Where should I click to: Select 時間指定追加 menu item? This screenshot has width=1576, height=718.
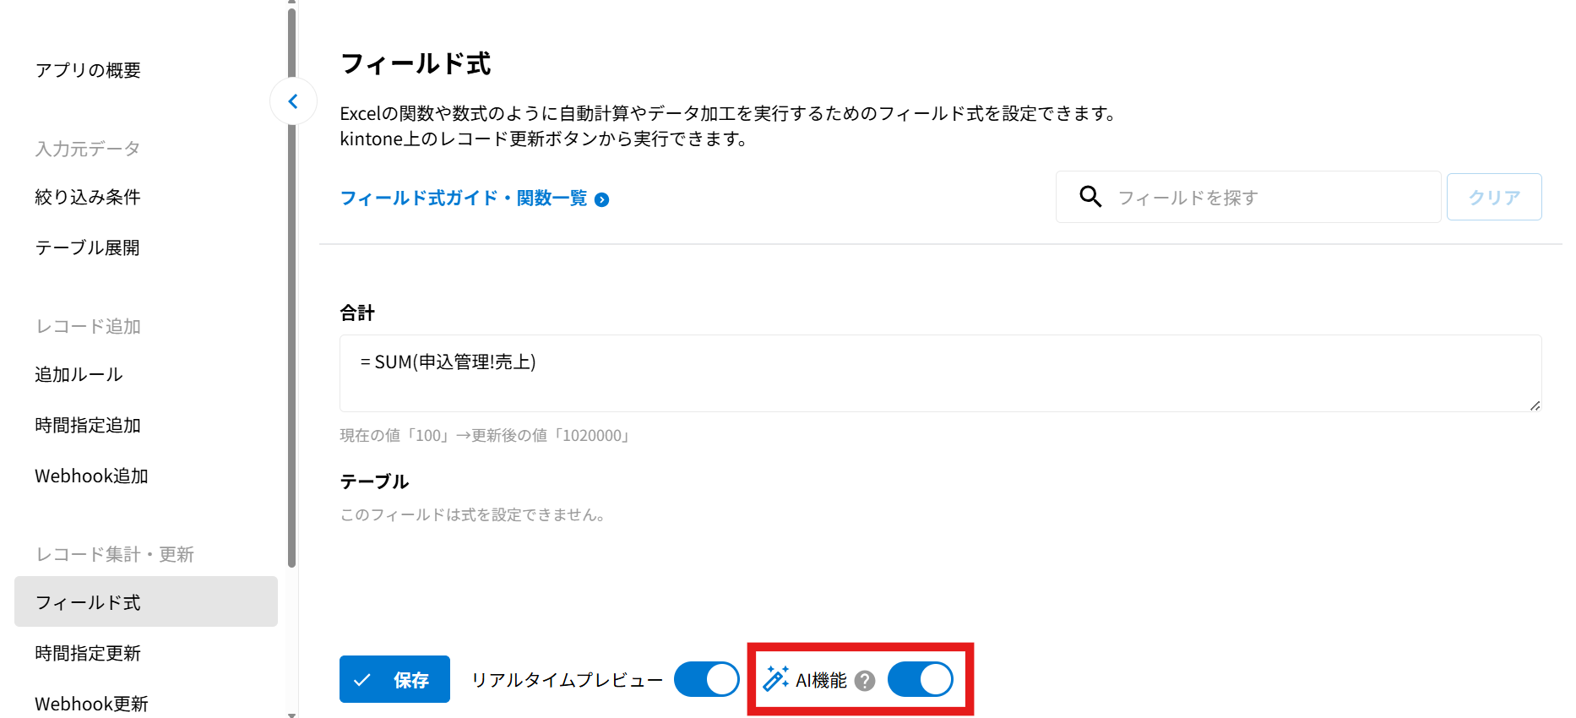click(88, 425)
